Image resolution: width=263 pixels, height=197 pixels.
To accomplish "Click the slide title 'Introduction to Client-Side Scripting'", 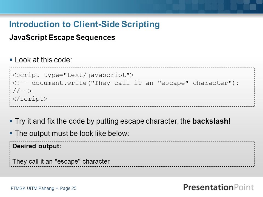I will point(84,24).
